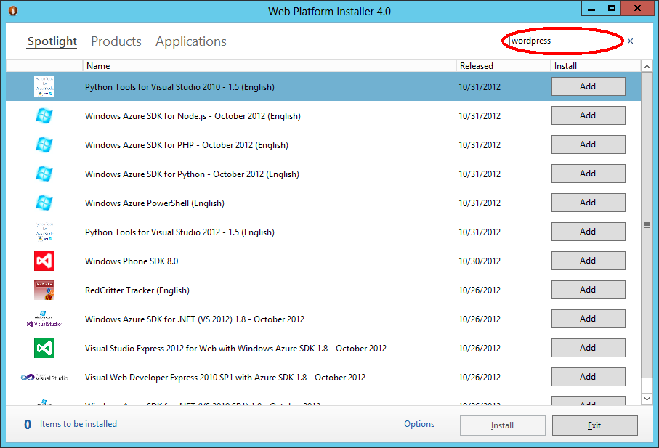Add RedCritter Tracker

point(588,289)
